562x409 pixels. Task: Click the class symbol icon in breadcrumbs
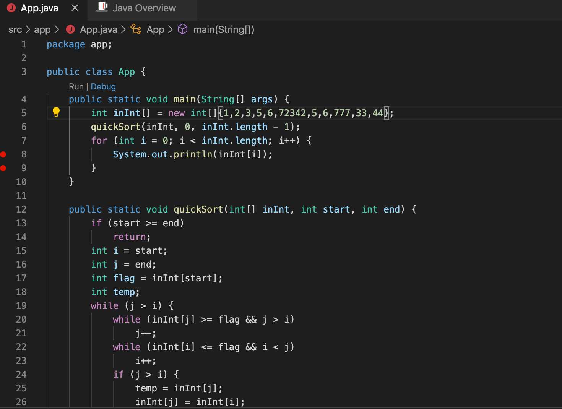tap(136, 29)
